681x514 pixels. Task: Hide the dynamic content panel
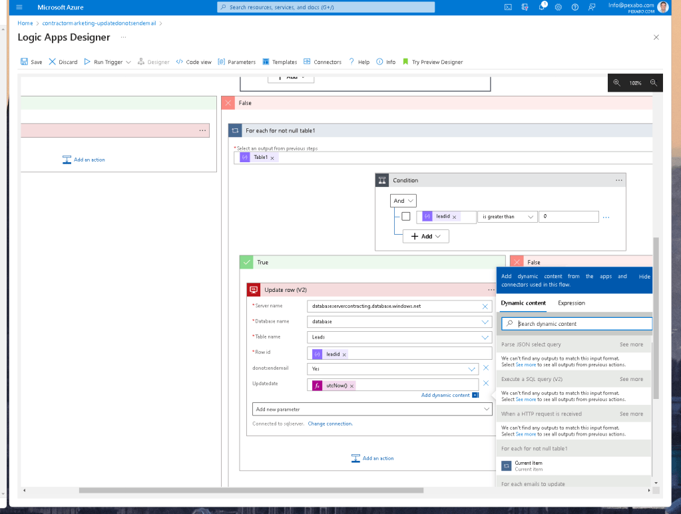click(x=644, y=277)
